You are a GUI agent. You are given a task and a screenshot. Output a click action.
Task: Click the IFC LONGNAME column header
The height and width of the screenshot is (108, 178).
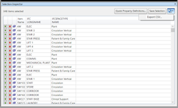click(x=38, y=20)
